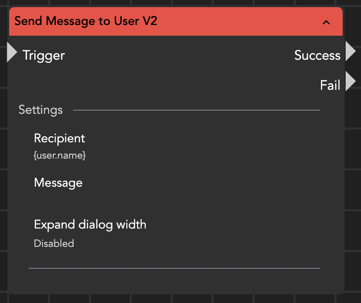The width and height of the screenshot is (361, 303).
Task: Edit the {user.name} recipient value
Action: 60,155
